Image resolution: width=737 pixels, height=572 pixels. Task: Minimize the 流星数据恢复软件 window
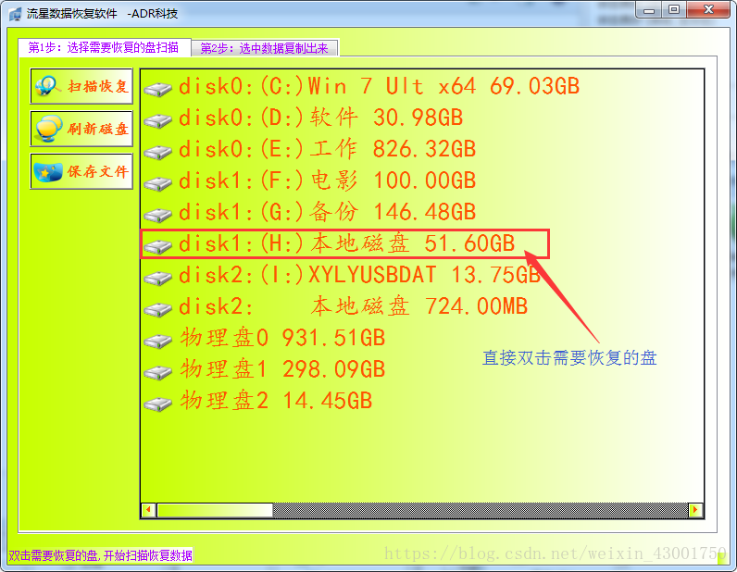click(x=650, y=10)
